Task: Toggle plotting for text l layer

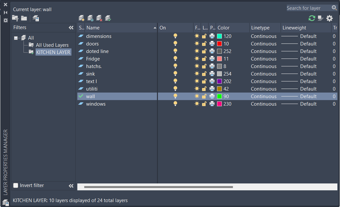Action: [212, 81]
